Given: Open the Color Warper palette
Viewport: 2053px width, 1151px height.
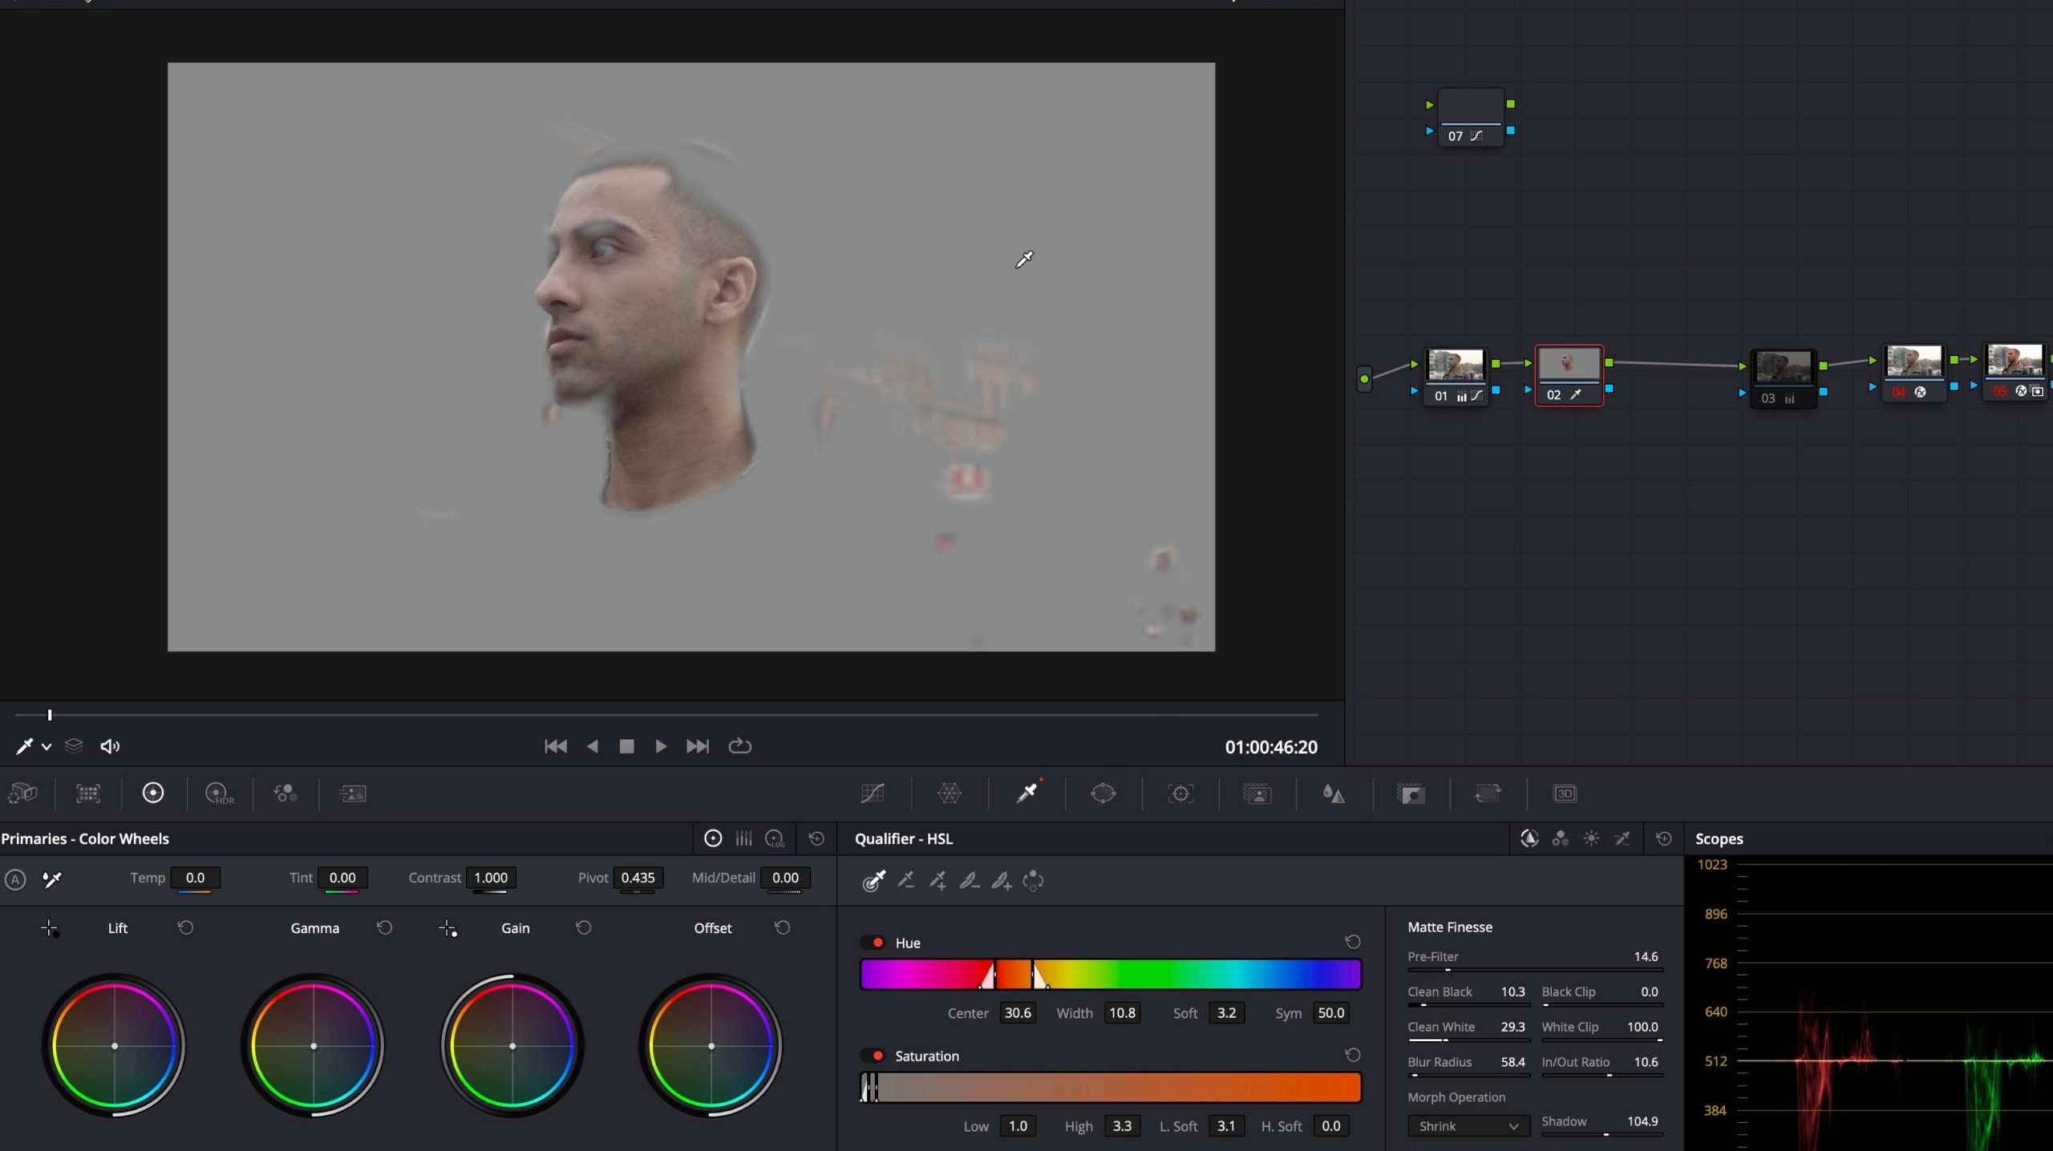Looking at the screenshot, I should [x=949, y=794].
